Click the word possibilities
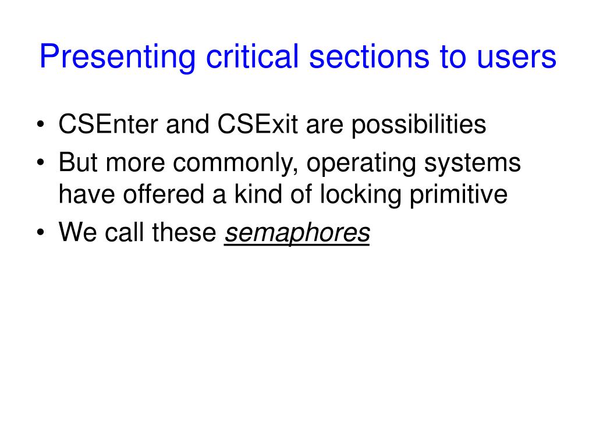Image resolution: width=596 pixels, height=447 pixels. pyautogui.click(x=418, y=126)
